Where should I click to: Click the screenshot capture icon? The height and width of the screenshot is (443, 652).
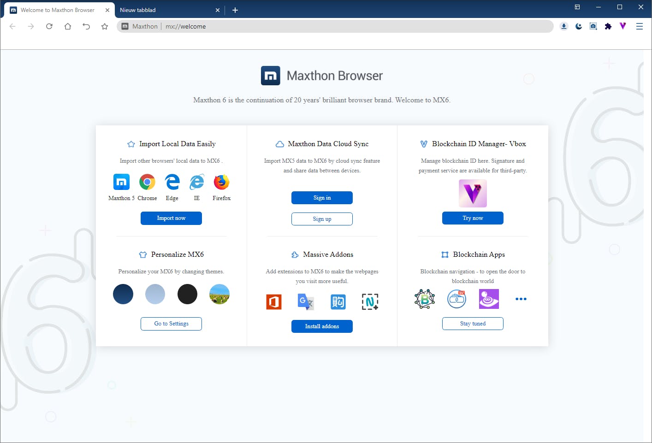point(593,26)
